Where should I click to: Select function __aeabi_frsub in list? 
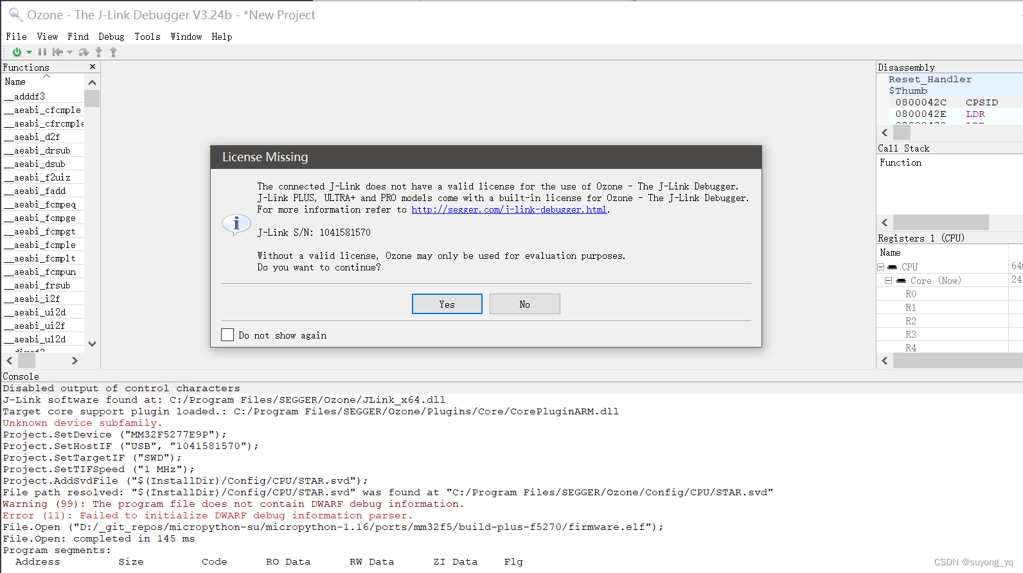pos(42,285)
